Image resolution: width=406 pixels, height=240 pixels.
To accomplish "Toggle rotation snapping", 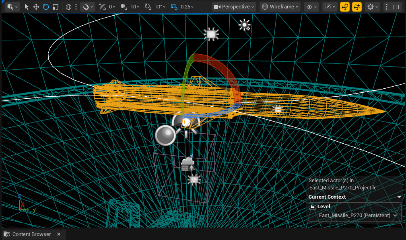I will pos(148,6).
